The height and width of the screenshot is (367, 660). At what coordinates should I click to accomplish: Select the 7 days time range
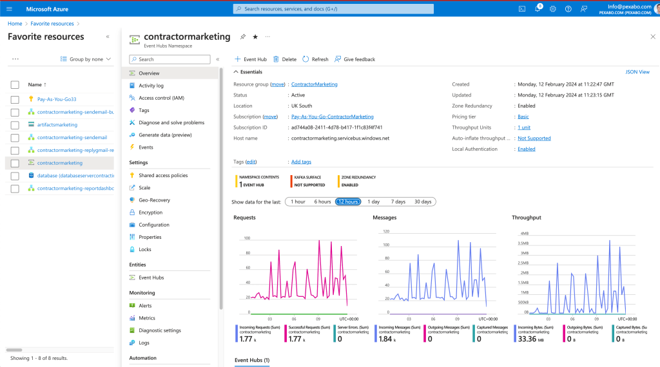click(398, 202)
